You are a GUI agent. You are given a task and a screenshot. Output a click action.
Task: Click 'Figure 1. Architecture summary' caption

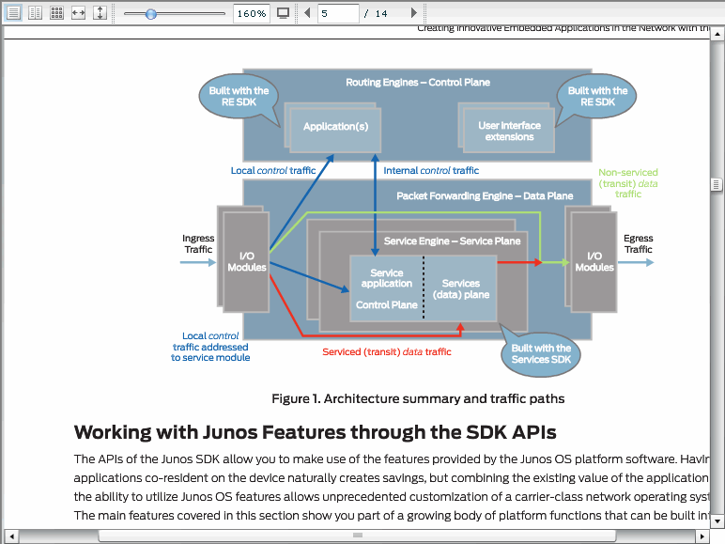click(418, 398)
